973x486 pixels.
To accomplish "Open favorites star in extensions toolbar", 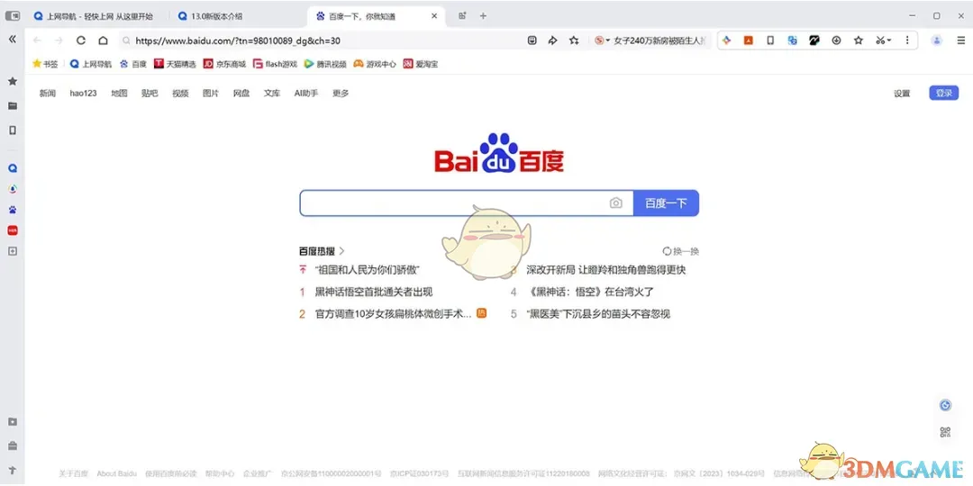I will (x=859, y=40).
